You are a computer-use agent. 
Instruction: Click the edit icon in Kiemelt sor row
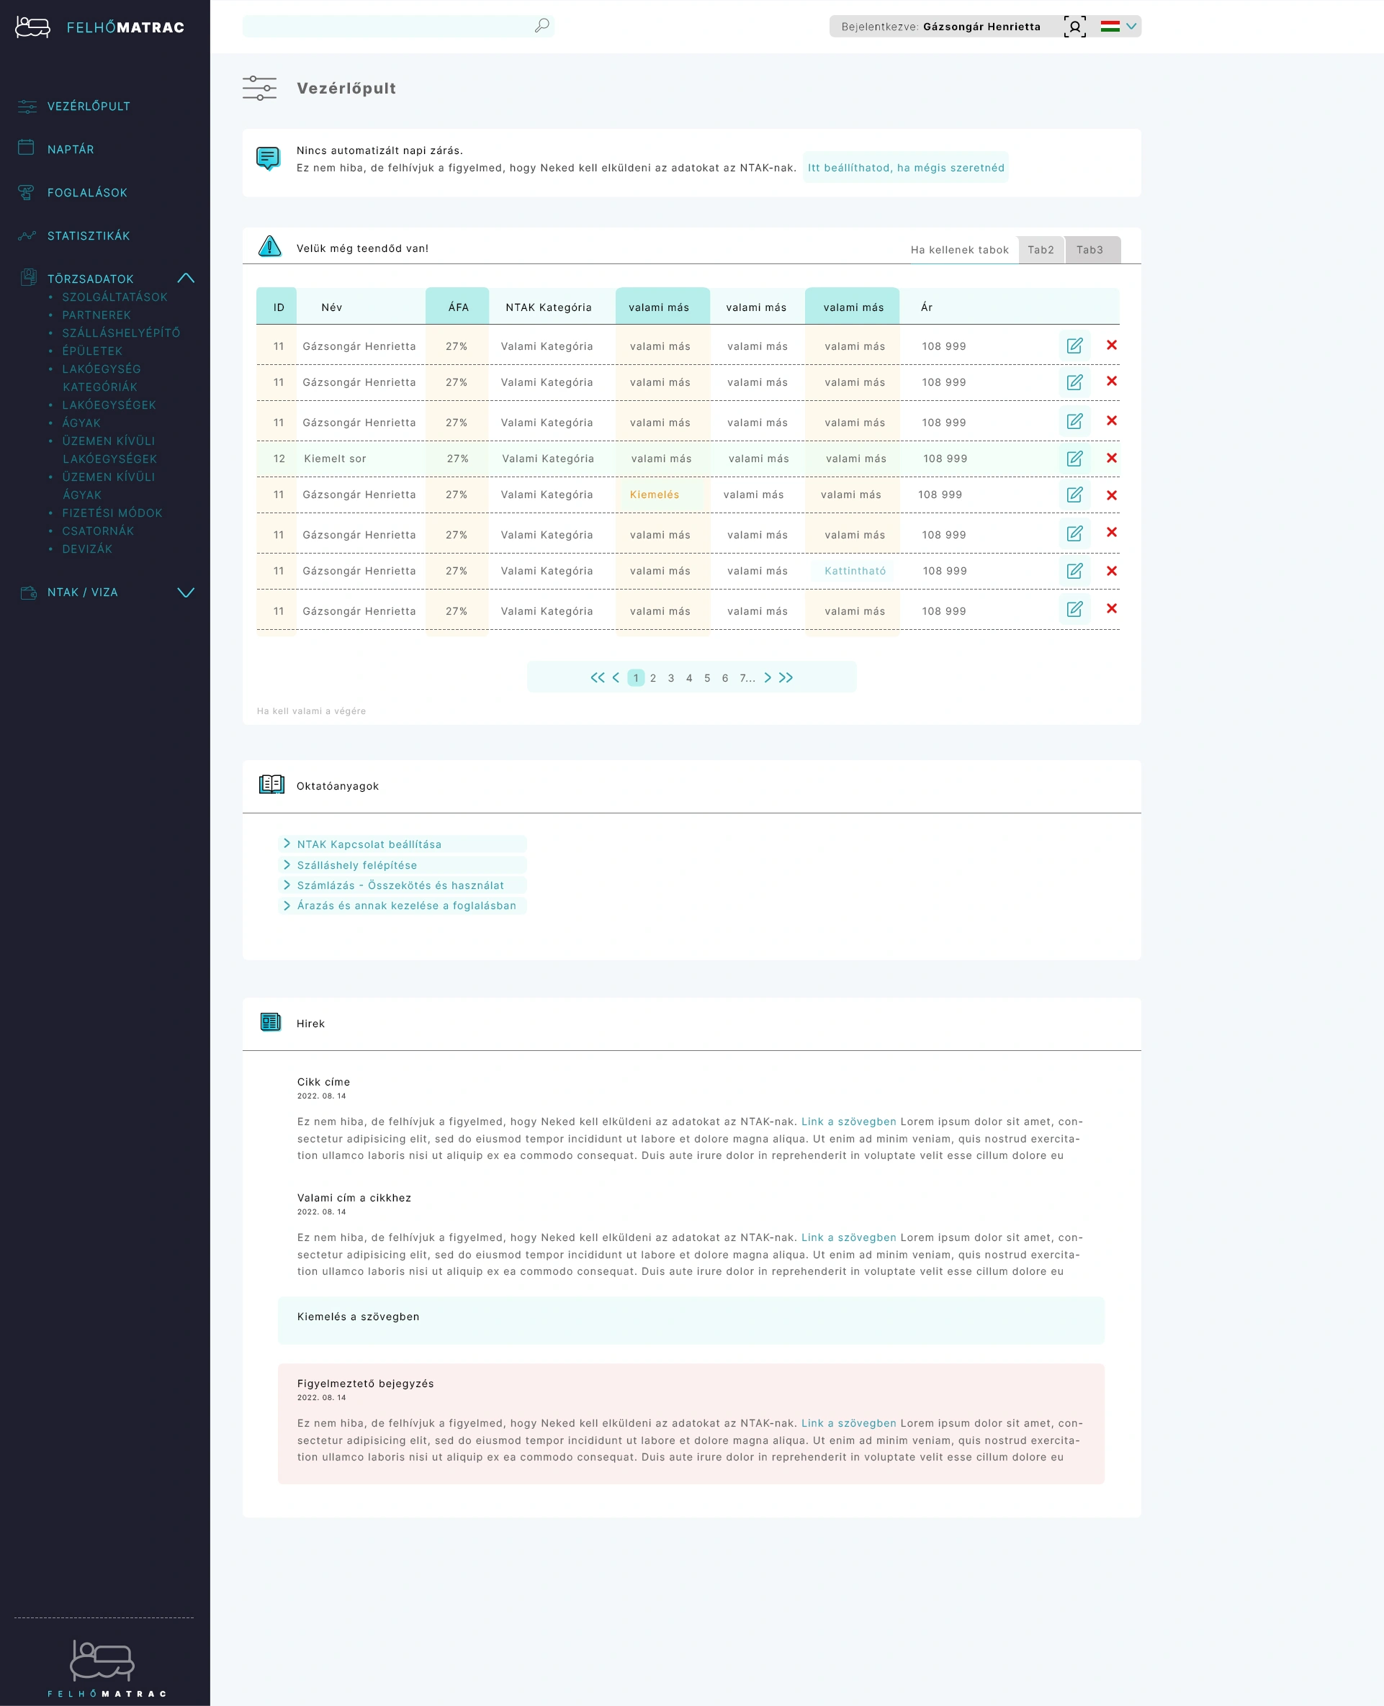(1074, 459)
